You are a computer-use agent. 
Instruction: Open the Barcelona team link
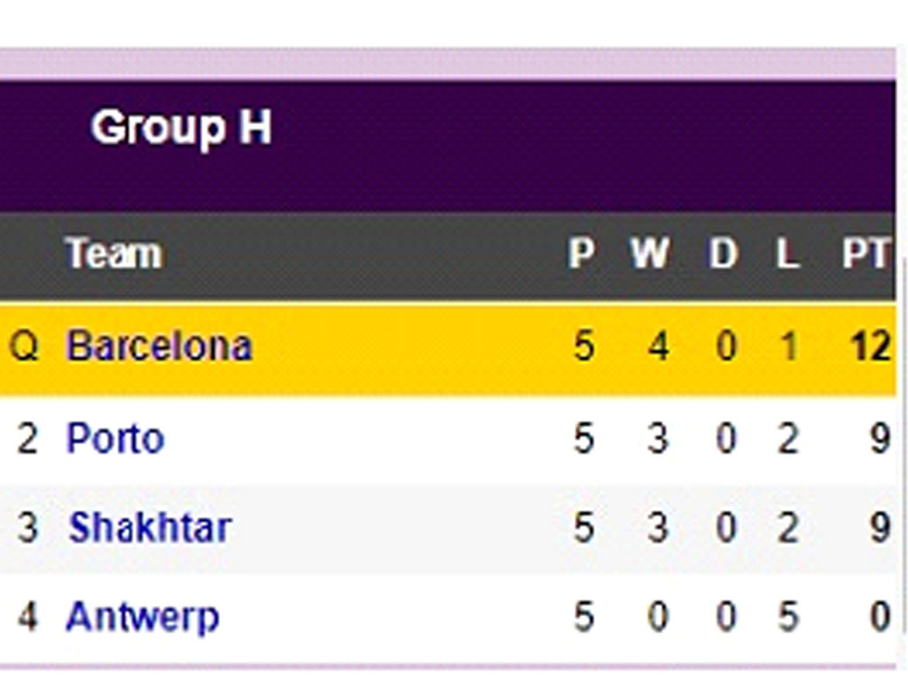click(160, 347)
